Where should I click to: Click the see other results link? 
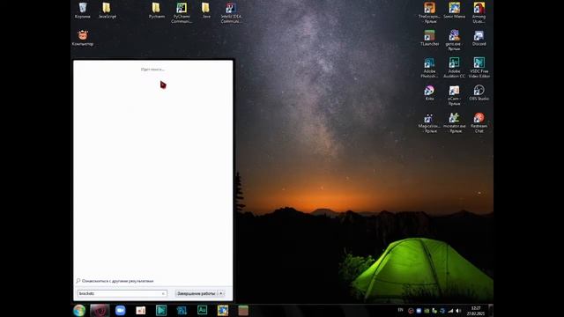115,281
